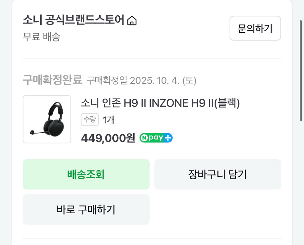Click the green N logo in the pay badge
This screenshot has height=245, width=304.
tap(144, 138)
